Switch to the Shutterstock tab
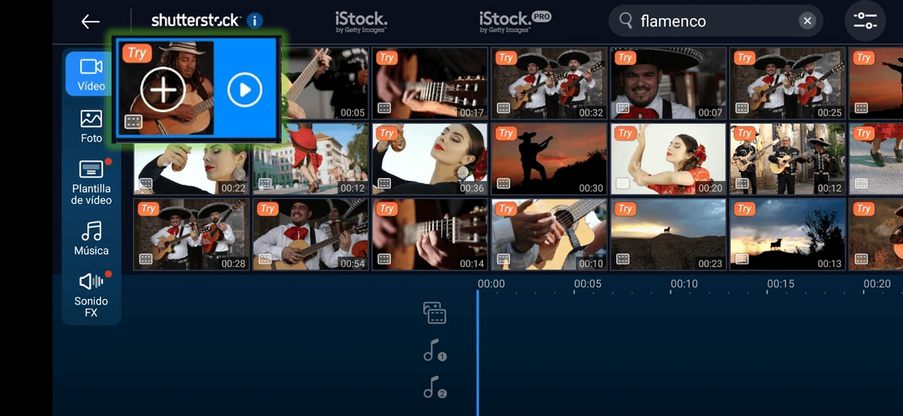The width and height of the screenshot is (903, 416). (196, 20)
